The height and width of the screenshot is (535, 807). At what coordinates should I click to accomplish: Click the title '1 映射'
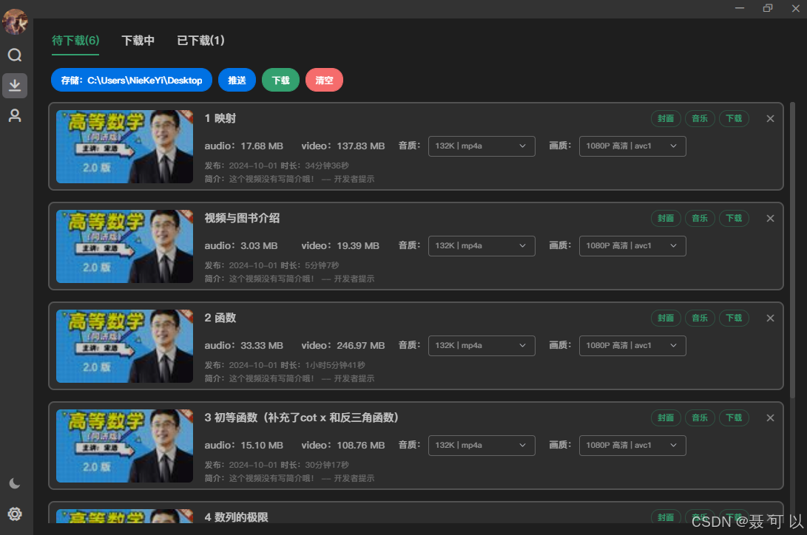point(220,118)
